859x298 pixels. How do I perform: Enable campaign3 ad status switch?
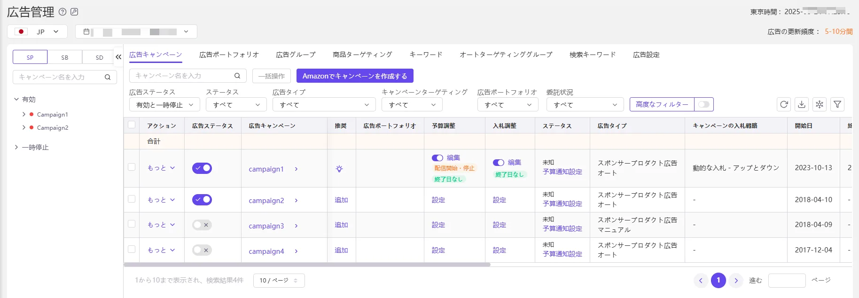pos(202,225)
